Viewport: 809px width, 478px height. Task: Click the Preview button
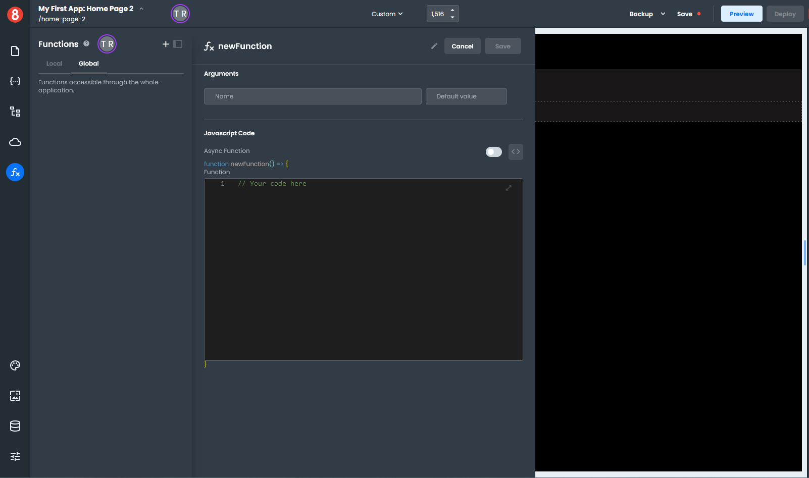[741, 14]
